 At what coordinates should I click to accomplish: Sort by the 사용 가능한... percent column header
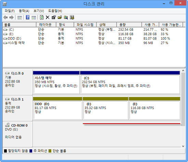pos(171,25)
